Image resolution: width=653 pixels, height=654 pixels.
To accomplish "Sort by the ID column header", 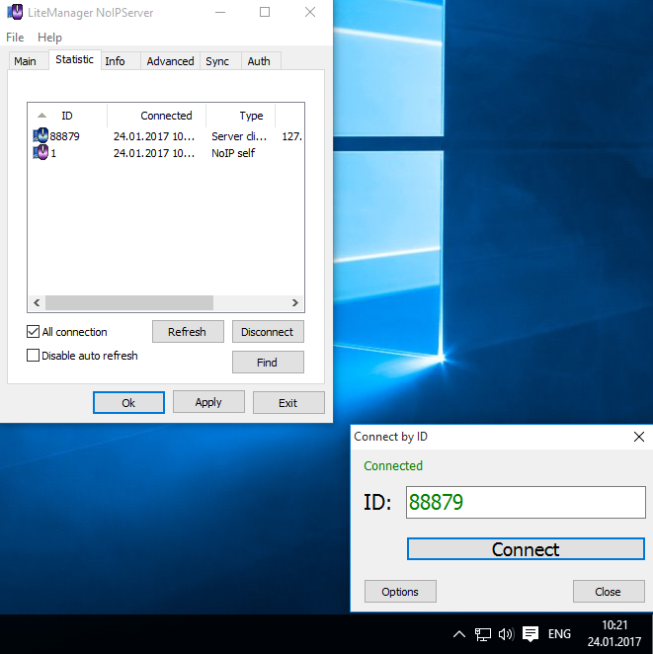I will pos(67,116).
